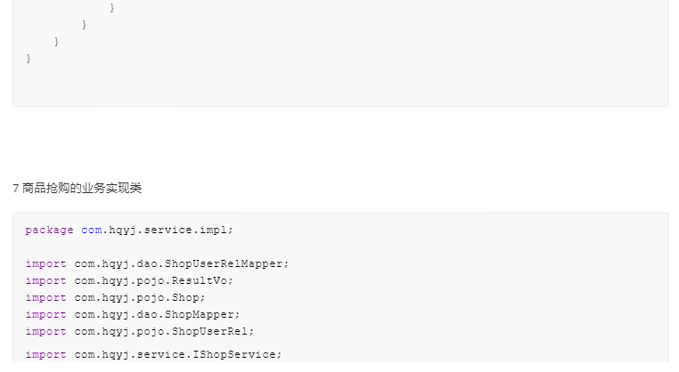The image size is (679, 372).
Task: Click the ShopUserRelMapper import line
Action: coord(157,263)
